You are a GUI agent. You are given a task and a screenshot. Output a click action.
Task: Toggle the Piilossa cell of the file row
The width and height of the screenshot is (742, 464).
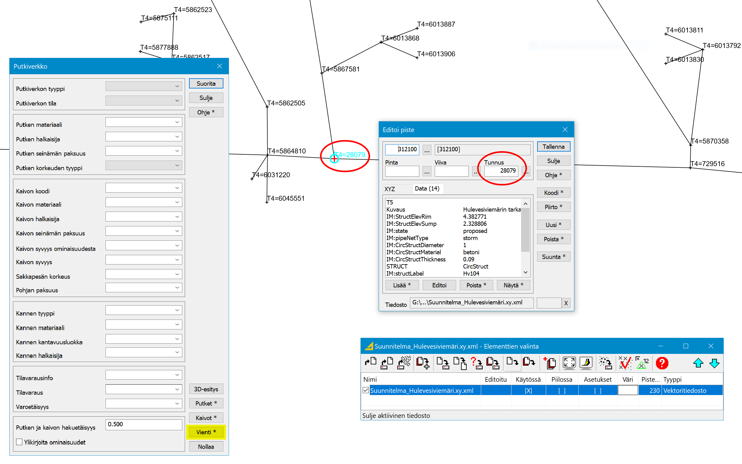[562, 391]
